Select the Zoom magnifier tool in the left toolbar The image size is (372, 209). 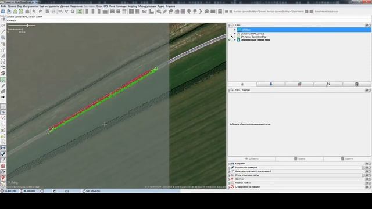pos(3,37)
